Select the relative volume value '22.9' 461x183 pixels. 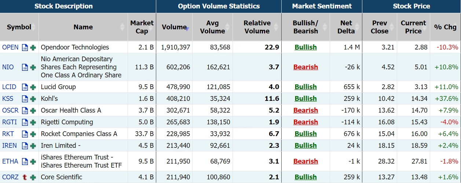[x=272, y=47]
